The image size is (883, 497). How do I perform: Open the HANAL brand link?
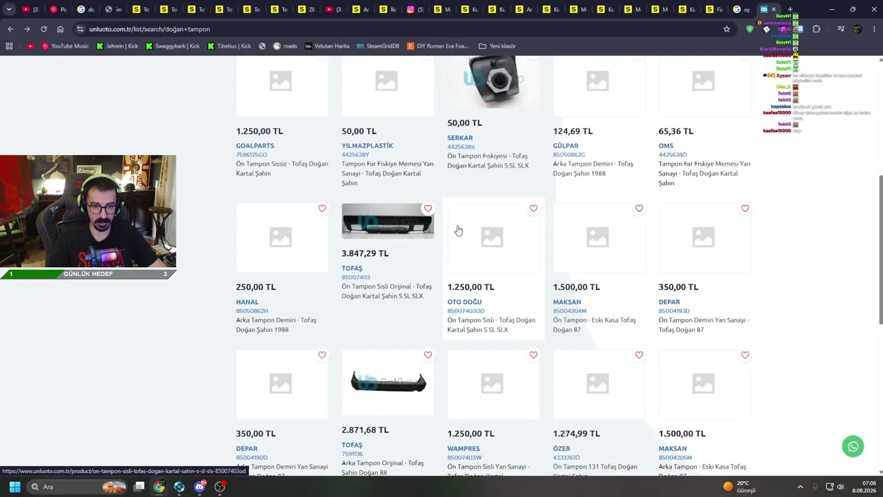click(x=247, y=302)
